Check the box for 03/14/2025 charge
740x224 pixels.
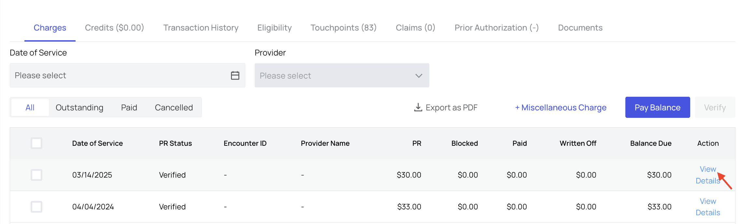point(36,175)
